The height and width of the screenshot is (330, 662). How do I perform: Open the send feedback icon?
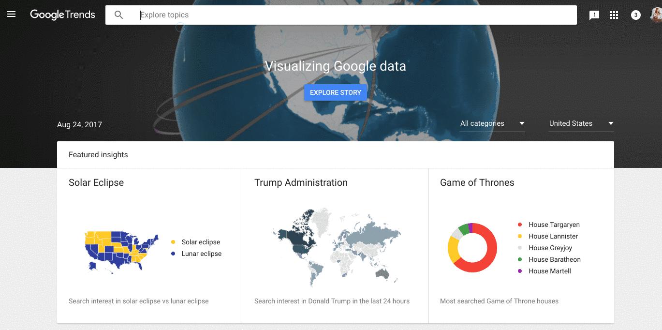[x=594, y=15]
